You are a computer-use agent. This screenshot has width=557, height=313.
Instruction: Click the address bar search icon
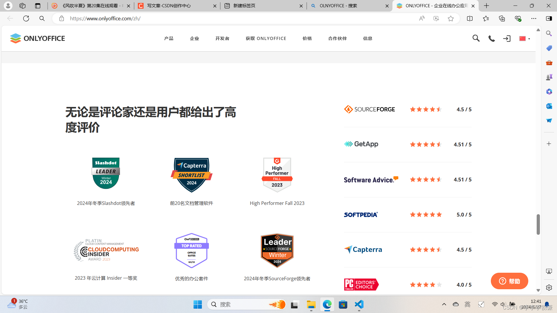tap(42, 19)
